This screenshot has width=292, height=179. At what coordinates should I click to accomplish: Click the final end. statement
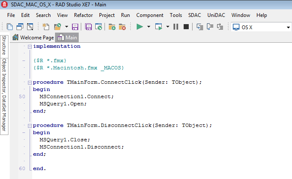point(39,168)
